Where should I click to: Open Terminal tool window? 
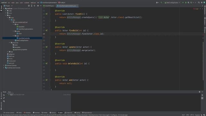pyautogui.click(x=36, y=113)
